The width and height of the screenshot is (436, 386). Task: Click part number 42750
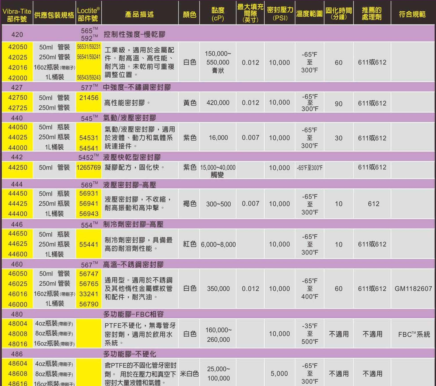click(x=18, y=97)
